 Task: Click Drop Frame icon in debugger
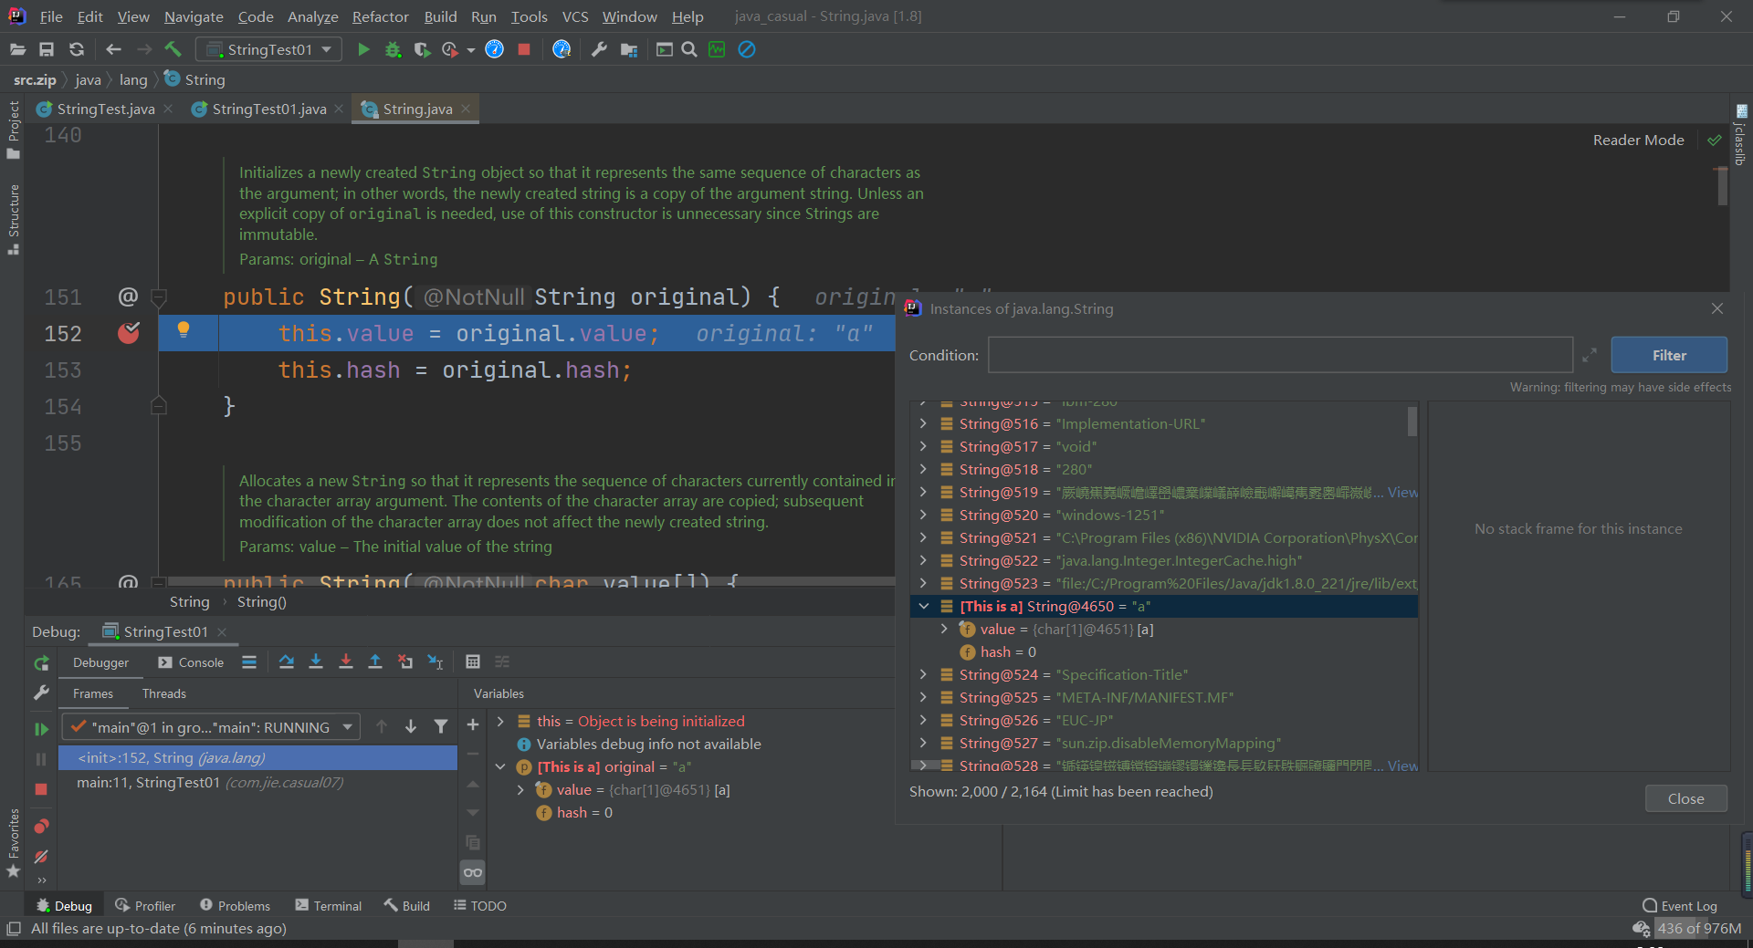click(x=405, y=662)
